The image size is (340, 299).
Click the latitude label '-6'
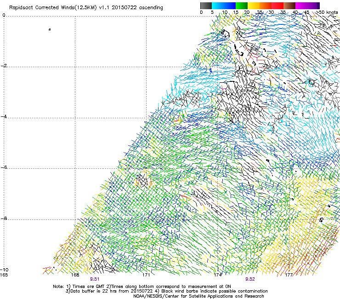click(x=4, y=167)
